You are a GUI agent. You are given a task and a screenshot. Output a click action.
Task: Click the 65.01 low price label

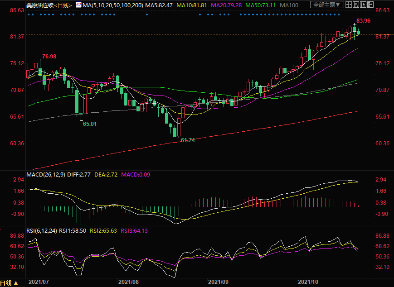[x=89, y=124]
